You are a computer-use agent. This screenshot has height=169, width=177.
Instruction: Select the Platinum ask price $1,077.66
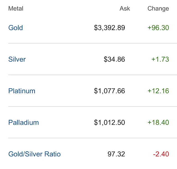[x=110, y=91]
